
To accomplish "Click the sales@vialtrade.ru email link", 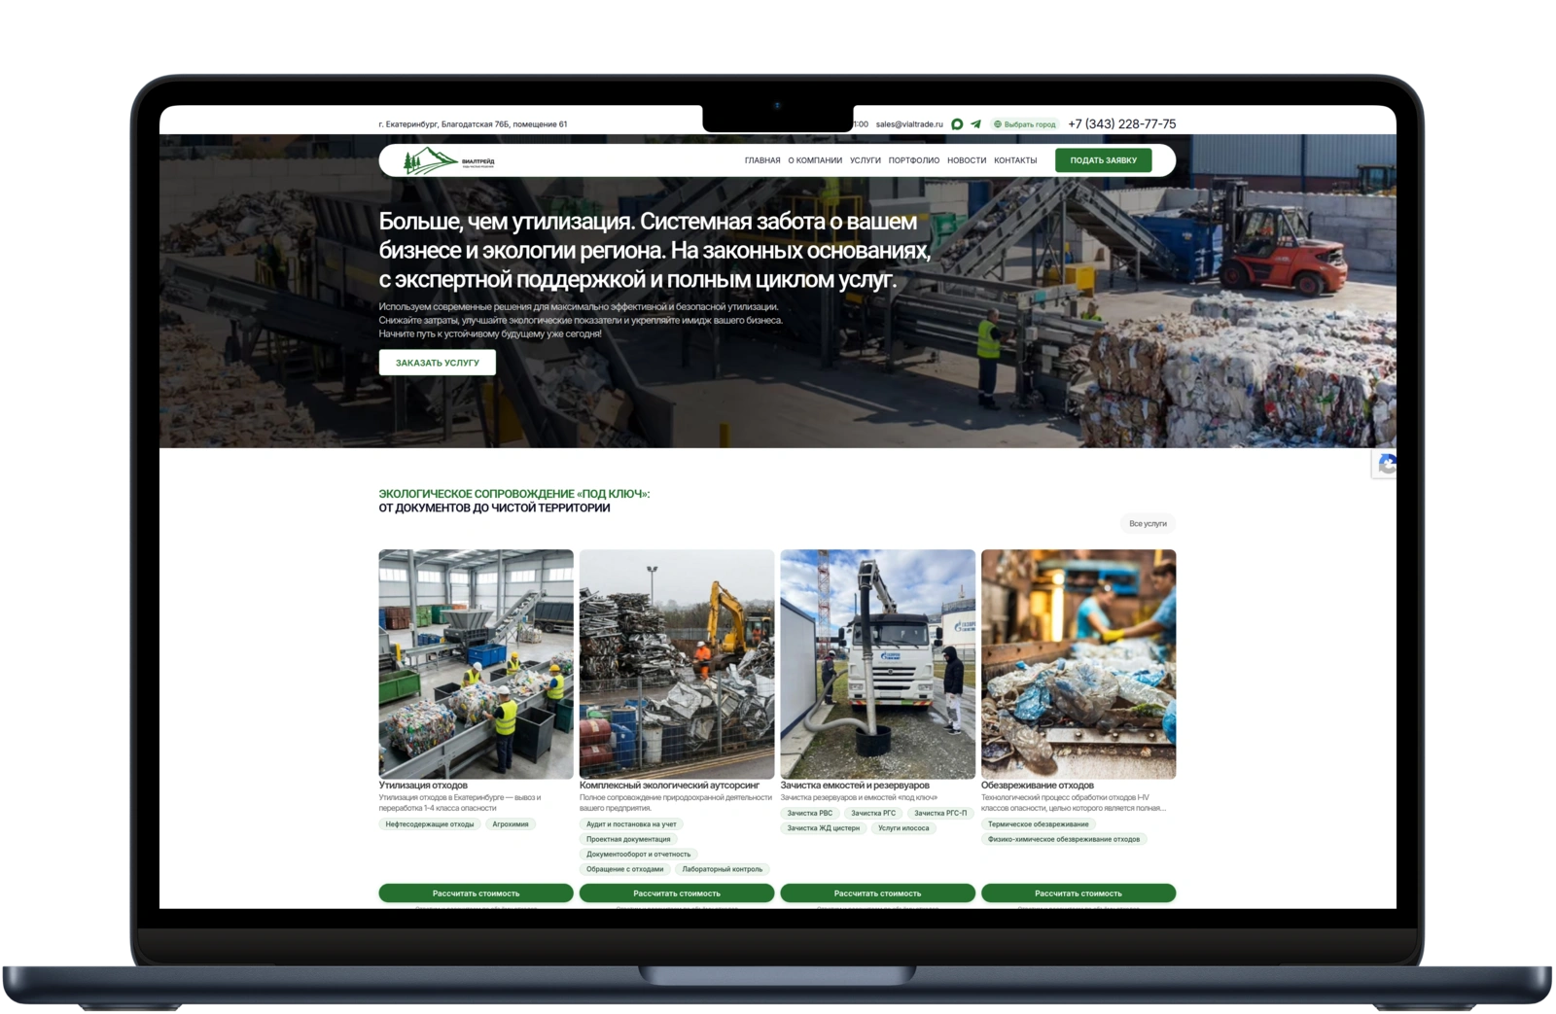I will click(x=909, y=124).
